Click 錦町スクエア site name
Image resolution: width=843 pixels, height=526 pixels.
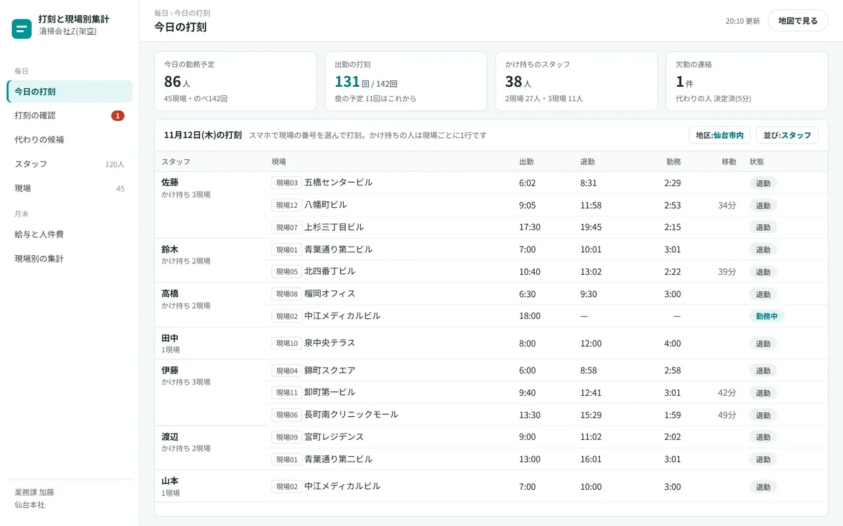coord(329,370)
